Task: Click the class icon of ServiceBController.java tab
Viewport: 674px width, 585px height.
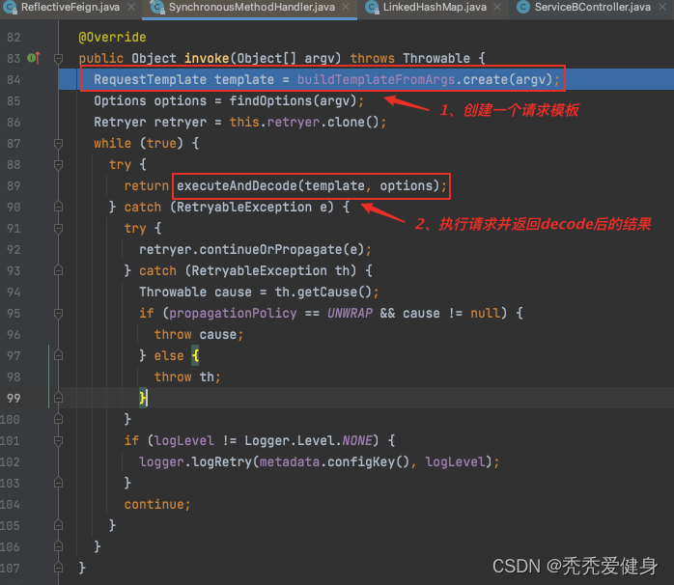Action: point(522,8)
